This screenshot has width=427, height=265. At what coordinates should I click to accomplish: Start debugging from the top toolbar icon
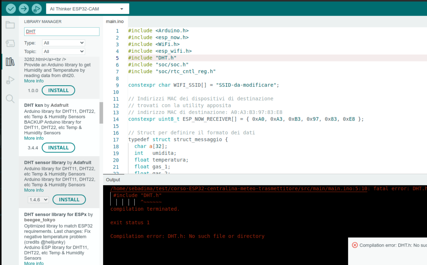pos(37,9)
